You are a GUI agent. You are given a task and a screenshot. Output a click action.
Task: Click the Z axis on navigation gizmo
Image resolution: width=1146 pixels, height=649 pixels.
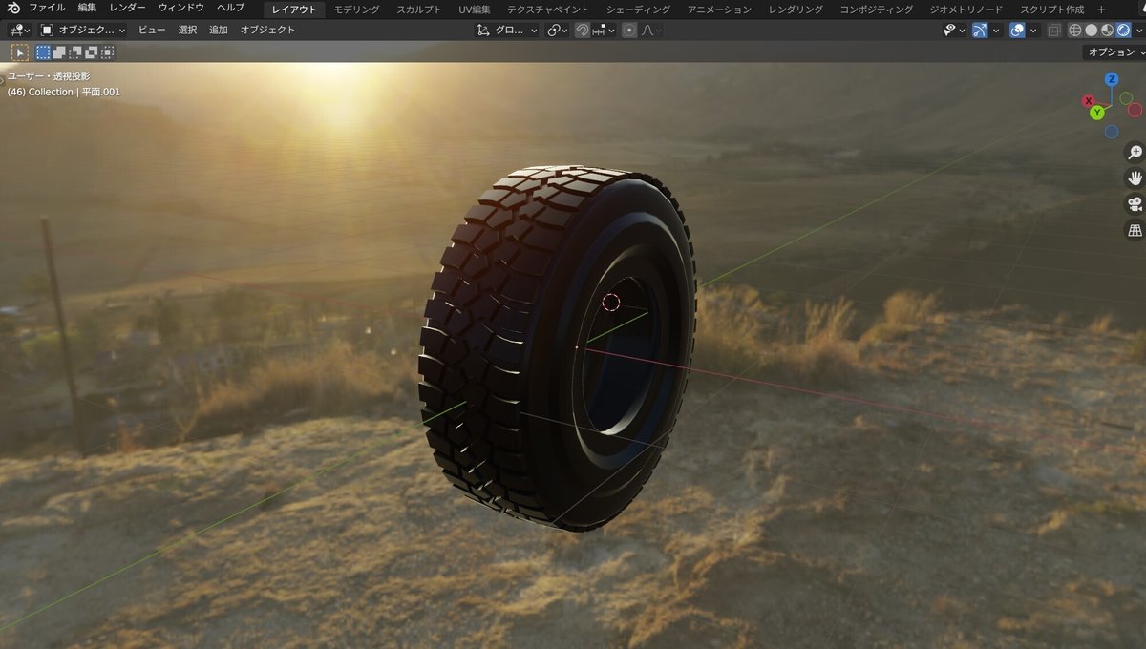[x=1112, y=79]
